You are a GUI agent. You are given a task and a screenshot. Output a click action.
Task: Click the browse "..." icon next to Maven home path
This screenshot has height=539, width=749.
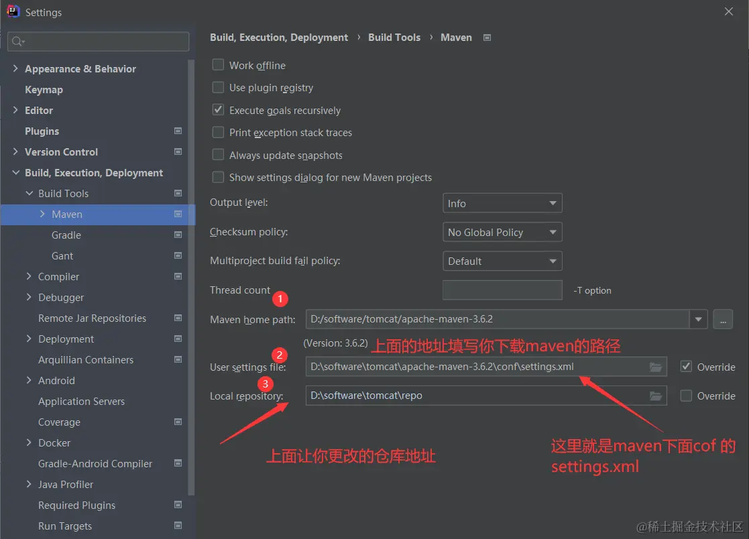pos(722,319)
